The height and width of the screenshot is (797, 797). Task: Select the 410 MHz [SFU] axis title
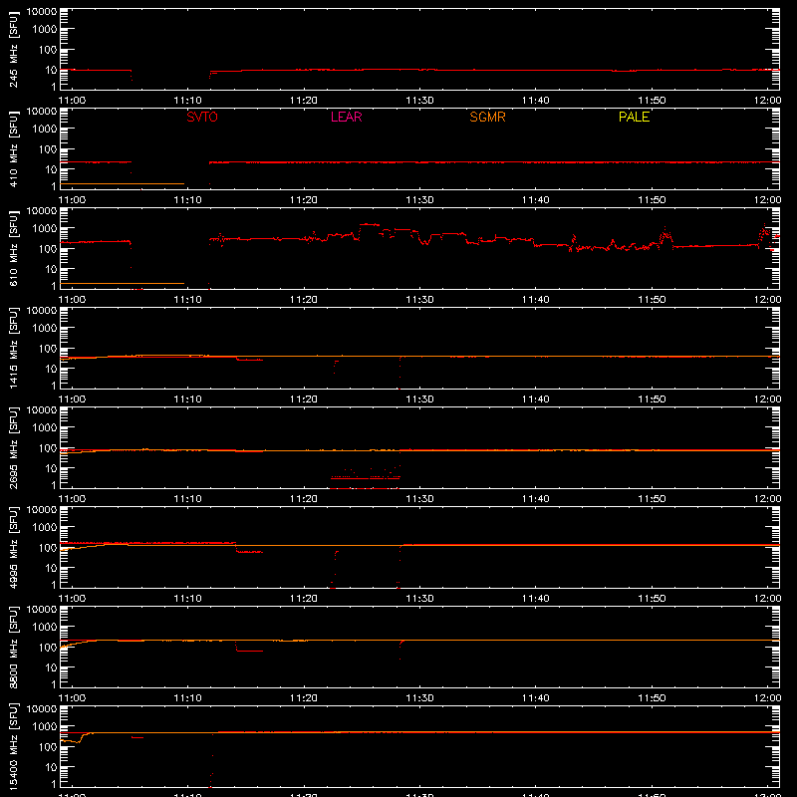[13, 148]
